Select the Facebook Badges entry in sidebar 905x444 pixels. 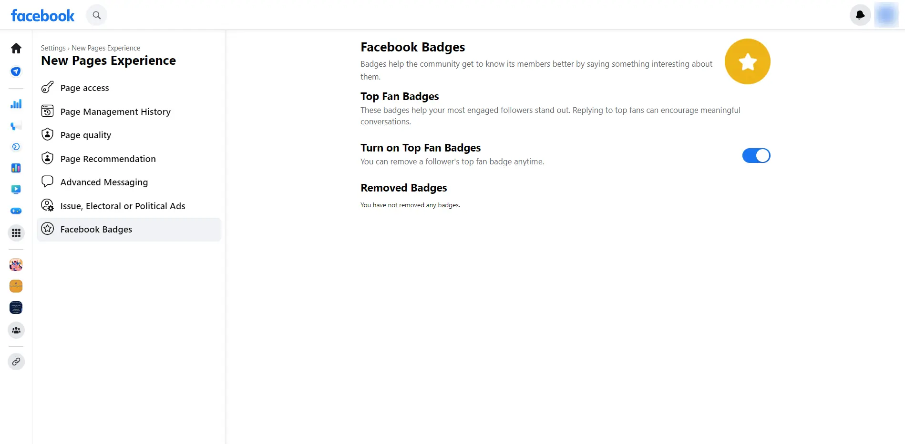tap(96, 229)
